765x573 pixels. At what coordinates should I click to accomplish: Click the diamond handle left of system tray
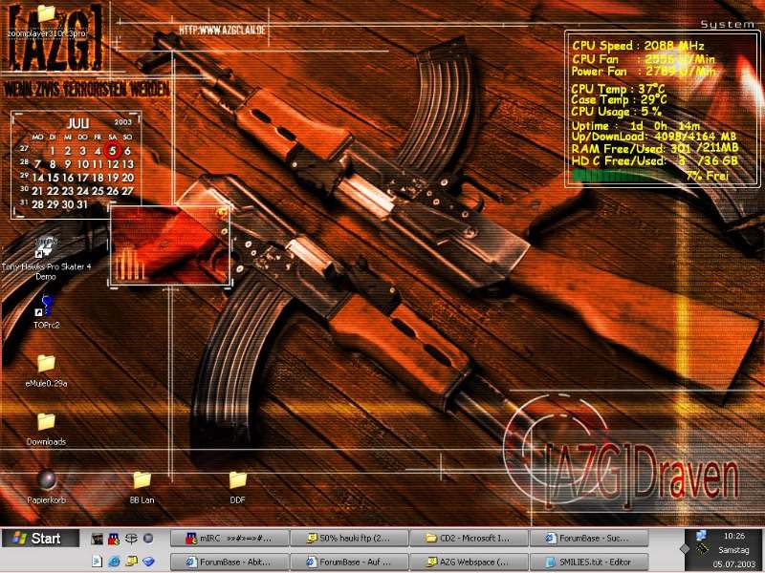685,549
